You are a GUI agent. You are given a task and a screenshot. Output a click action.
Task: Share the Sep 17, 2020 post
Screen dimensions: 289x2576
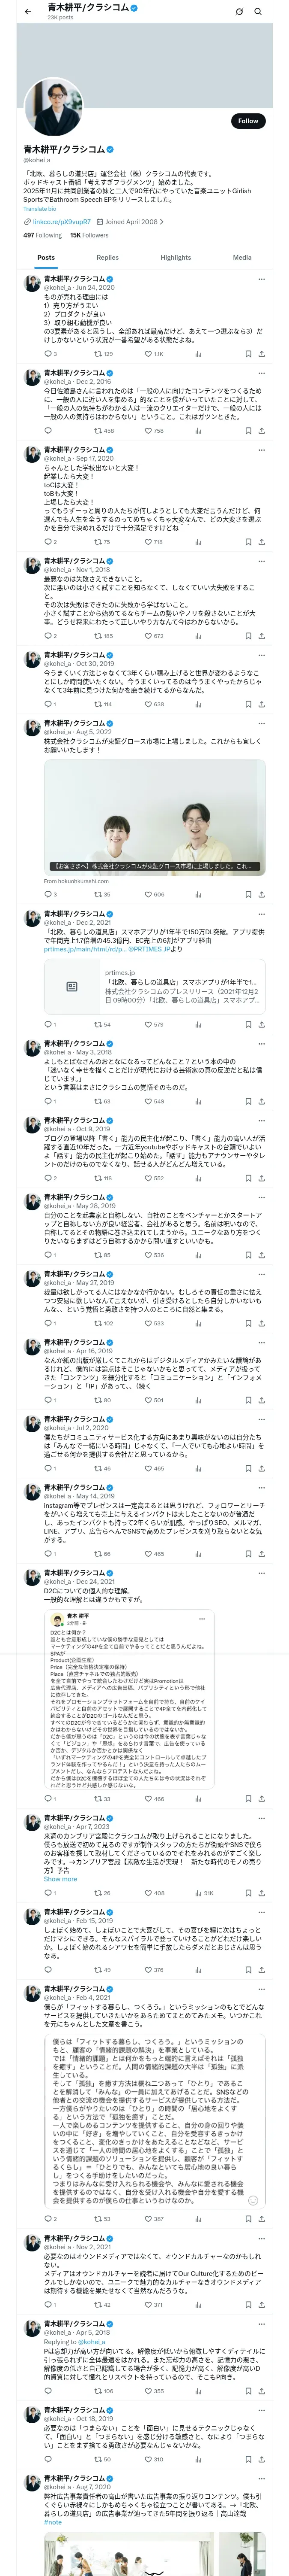pos(262,542)
